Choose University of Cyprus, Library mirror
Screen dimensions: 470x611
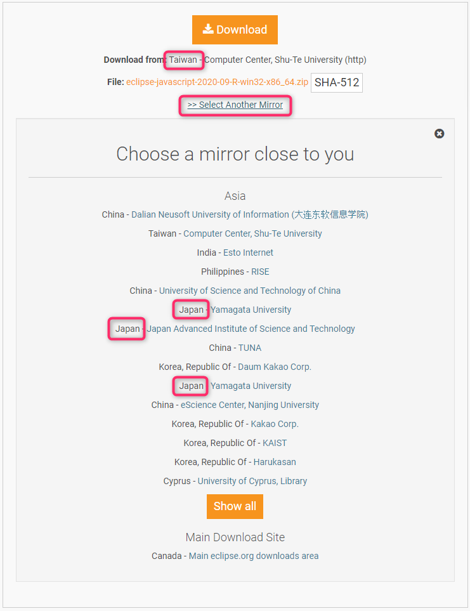tap(252, 481)
